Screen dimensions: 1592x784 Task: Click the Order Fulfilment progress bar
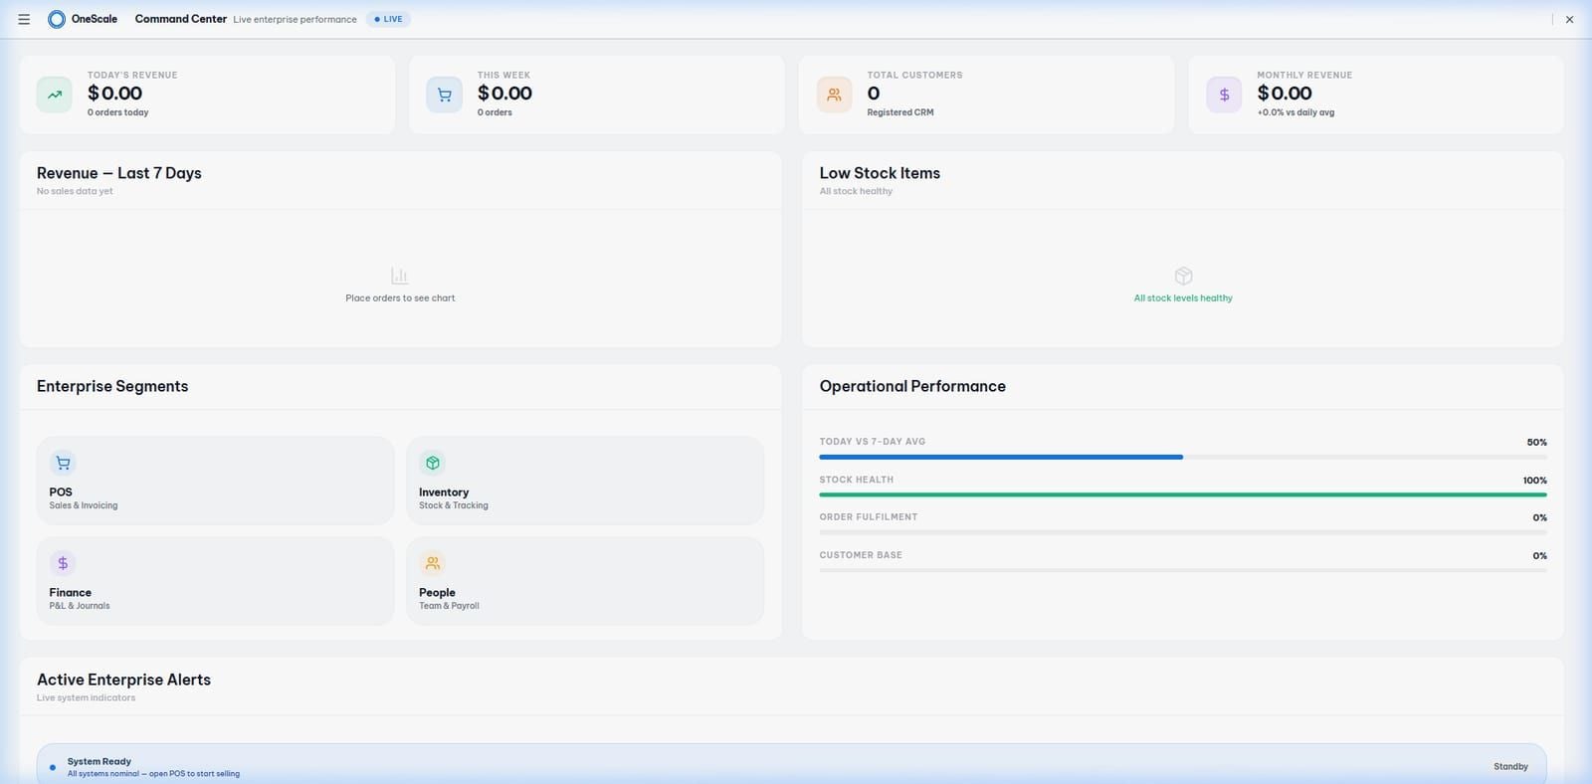click(x=1183, y=532)
